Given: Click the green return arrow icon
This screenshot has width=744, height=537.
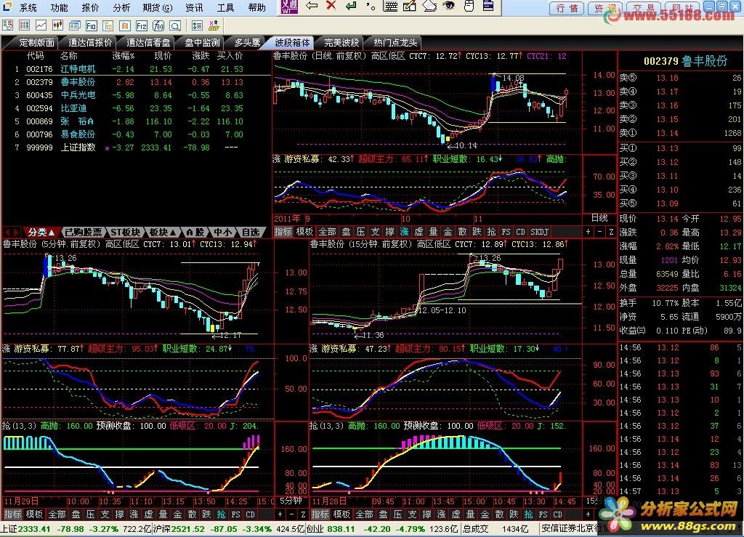Looking at the screenshot, I should [351, 6].
